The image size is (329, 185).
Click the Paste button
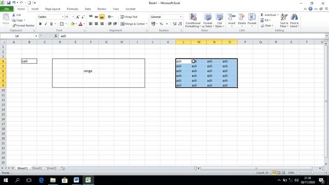[x=6, y=20]
